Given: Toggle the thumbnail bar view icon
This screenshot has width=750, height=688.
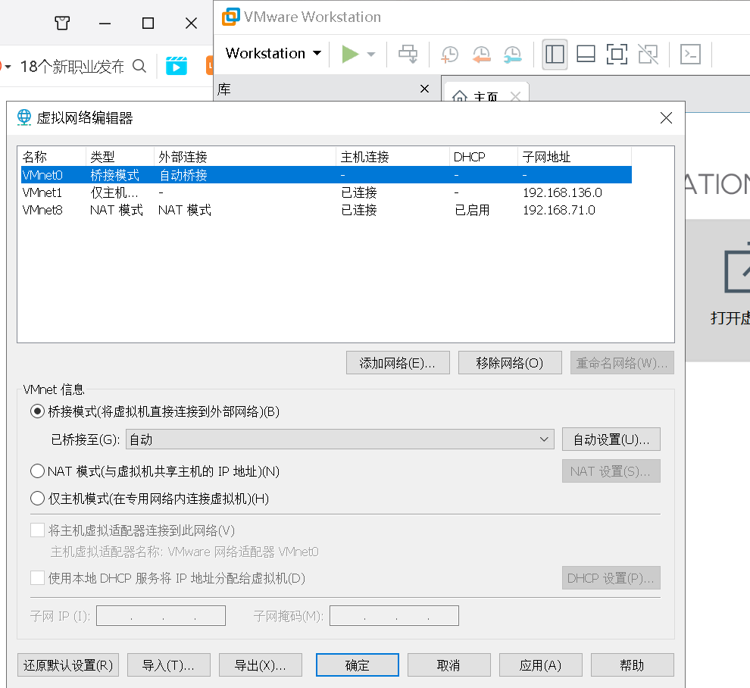Looking at the screenshot, I should click(x=586, y=54).
